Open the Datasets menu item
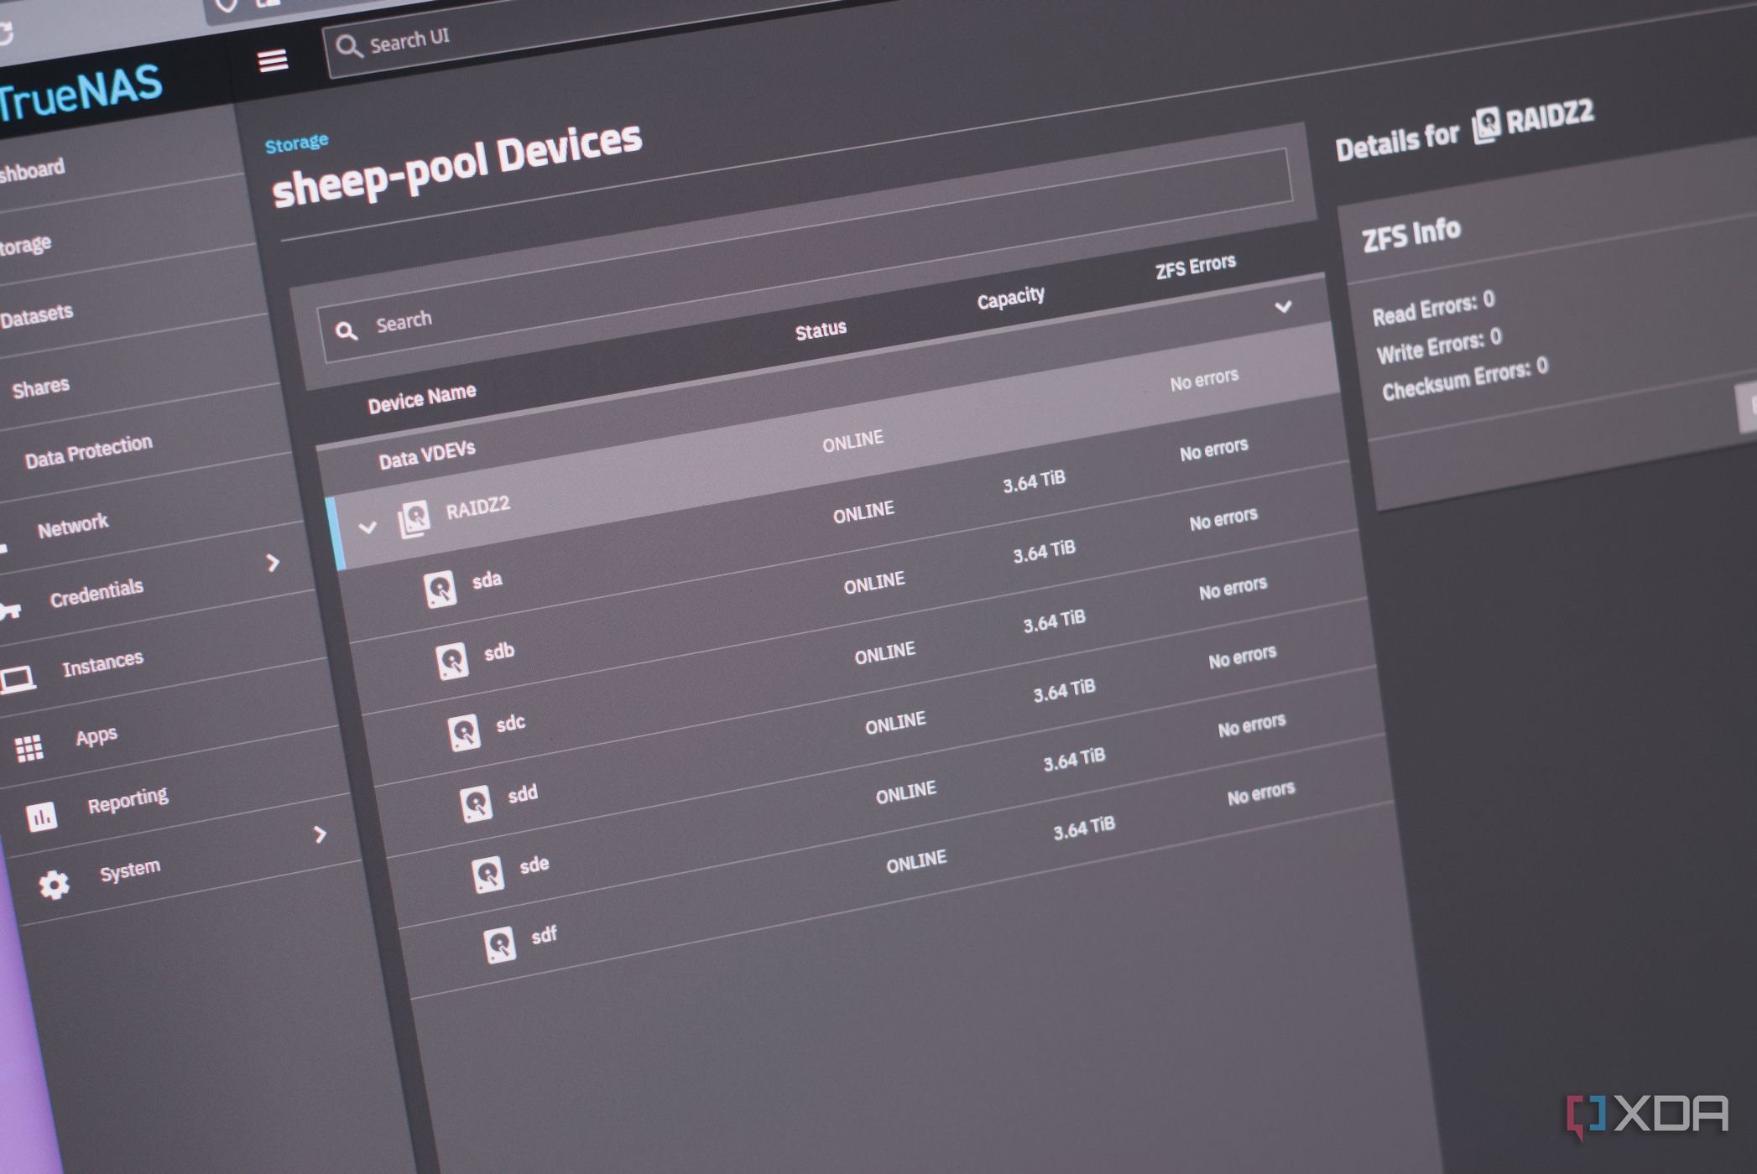1757x1174 pixels. (37, 316)
